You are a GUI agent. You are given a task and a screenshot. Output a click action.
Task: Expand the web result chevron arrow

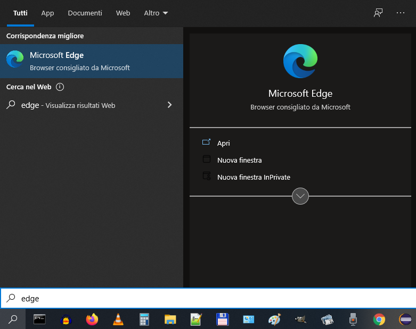click(169, 105)
